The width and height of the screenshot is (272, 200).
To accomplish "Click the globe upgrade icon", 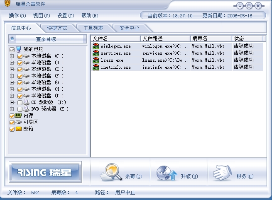I will pos(167,173).
